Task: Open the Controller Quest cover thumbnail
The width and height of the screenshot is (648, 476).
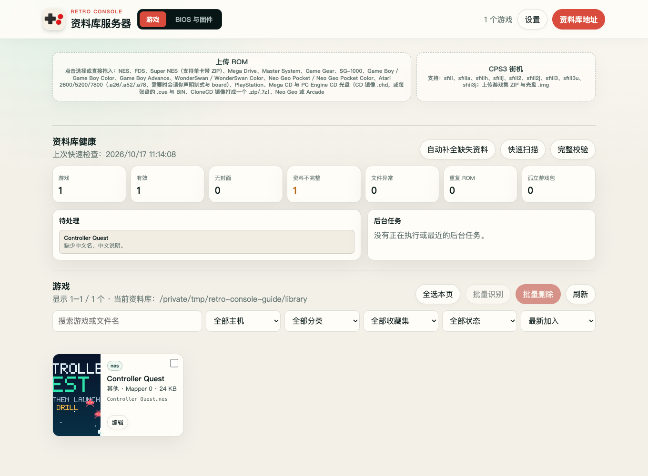Action: pos(77,395)
